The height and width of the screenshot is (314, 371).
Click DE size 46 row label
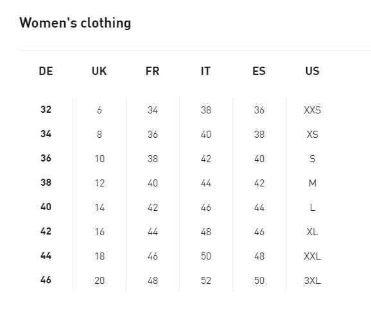pyautogui.click(x=46, y=280)
